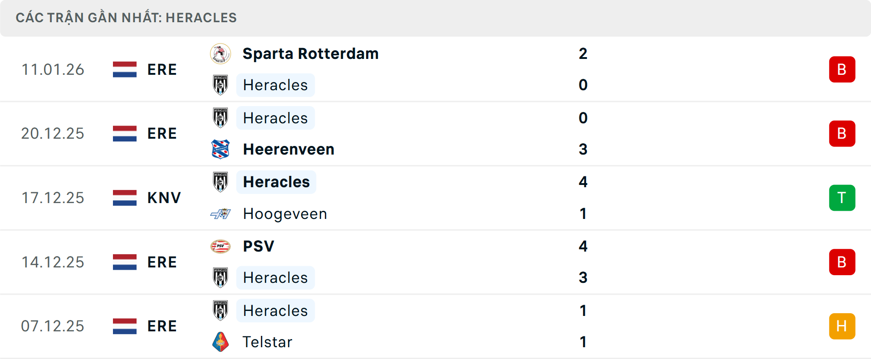Open the PSV team page
Image resolution: width=871 pixels, height=359 pixels.
(x=259, y=246)
